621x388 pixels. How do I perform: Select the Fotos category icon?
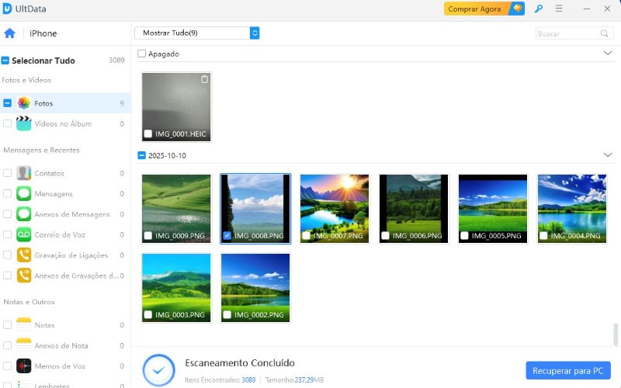24,103
